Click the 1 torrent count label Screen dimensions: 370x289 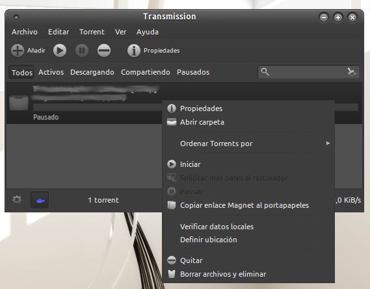point(103,200)
